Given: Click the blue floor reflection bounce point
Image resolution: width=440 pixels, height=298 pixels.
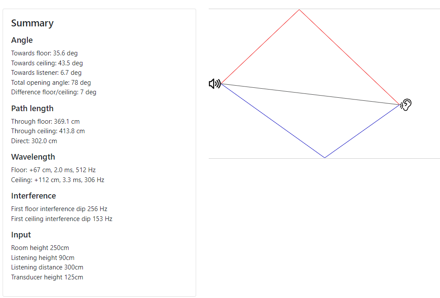Looking at the screenshot, I should (x=325, y=157).
